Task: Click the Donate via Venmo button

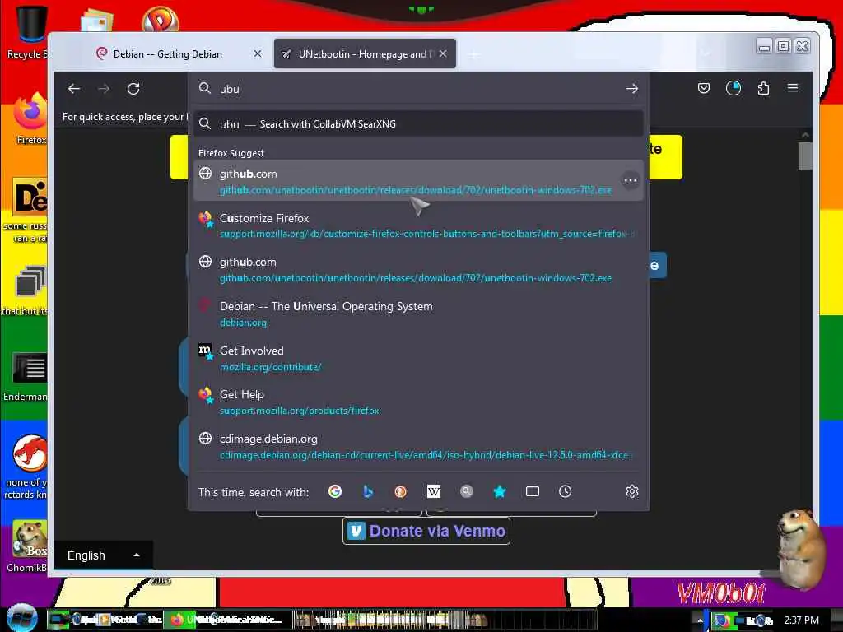Action: (x=426, y=531)
